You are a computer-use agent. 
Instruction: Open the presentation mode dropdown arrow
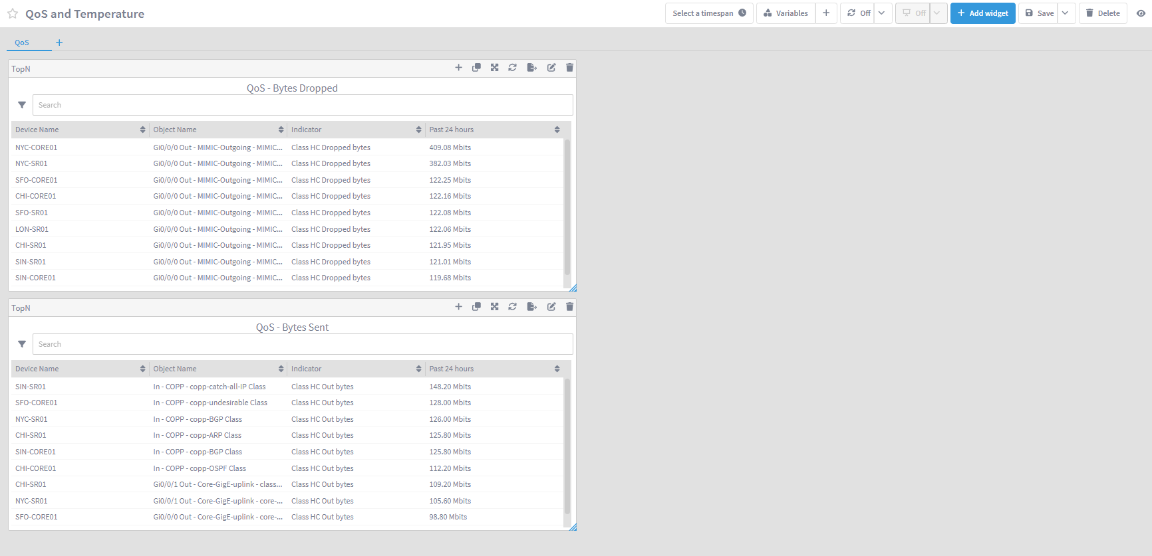(x=937, y=13)
